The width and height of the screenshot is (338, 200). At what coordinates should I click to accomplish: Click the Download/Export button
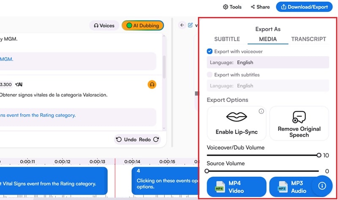click(304, 7)
